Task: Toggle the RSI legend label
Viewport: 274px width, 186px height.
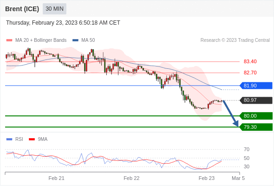Action: coord(19,139)
